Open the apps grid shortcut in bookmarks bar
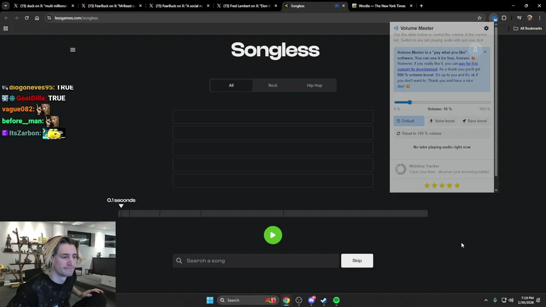The width and height of the screenshot is (546, 307). click(6, 29)
